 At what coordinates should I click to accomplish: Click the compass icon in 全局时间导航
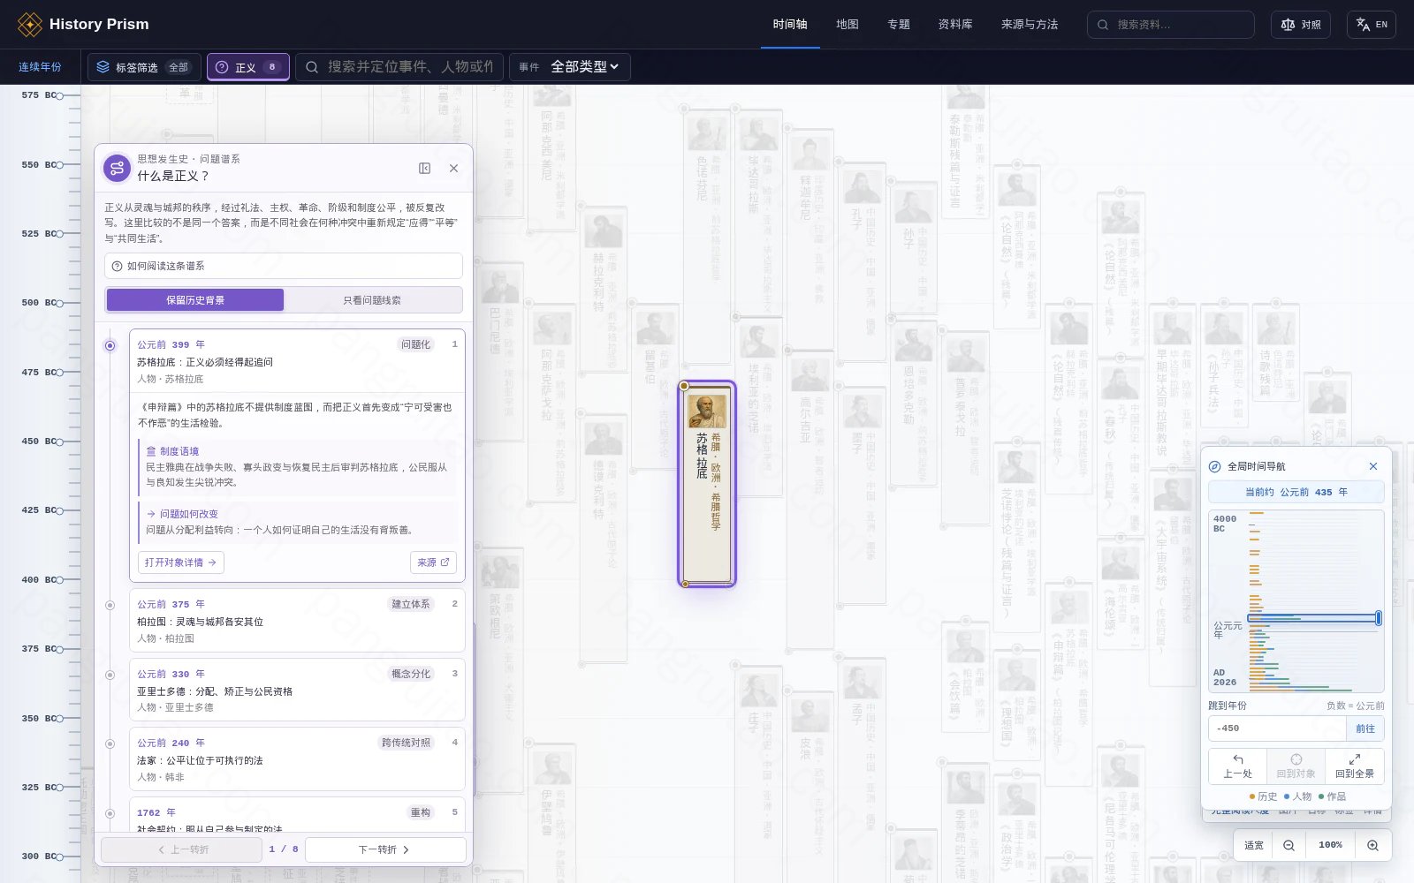1215,466
